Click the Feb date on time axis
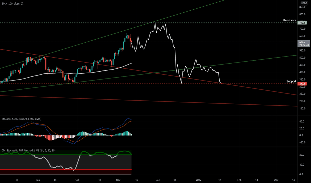The width and height of the screenshot is (311, 183). point(239,180)
